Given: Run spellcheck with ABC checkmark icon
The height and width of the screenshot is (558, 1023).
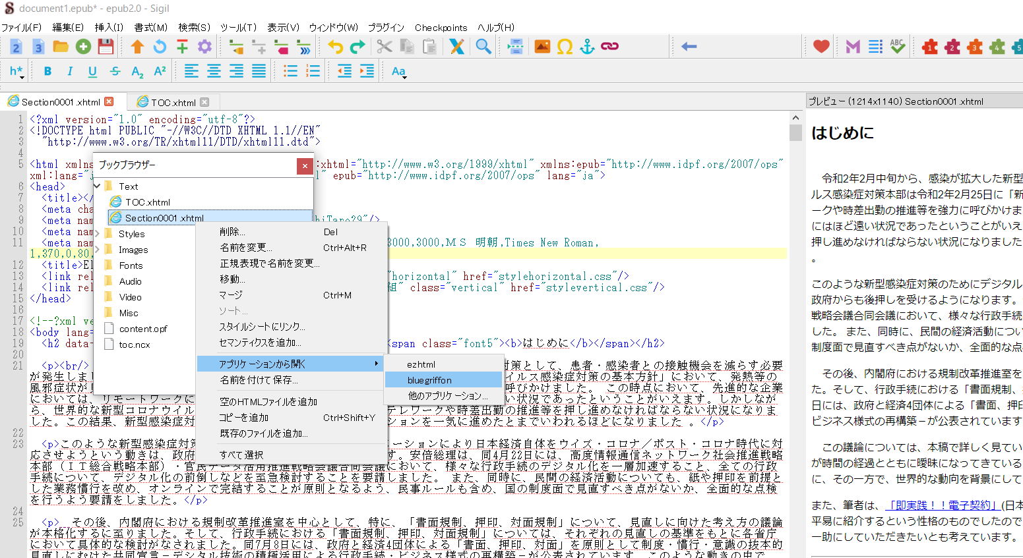Looking at the screenshot, I should [x=898, y=46].
